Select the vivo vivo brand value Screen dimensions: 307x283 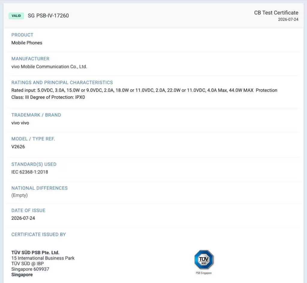[x=20, y=123]
